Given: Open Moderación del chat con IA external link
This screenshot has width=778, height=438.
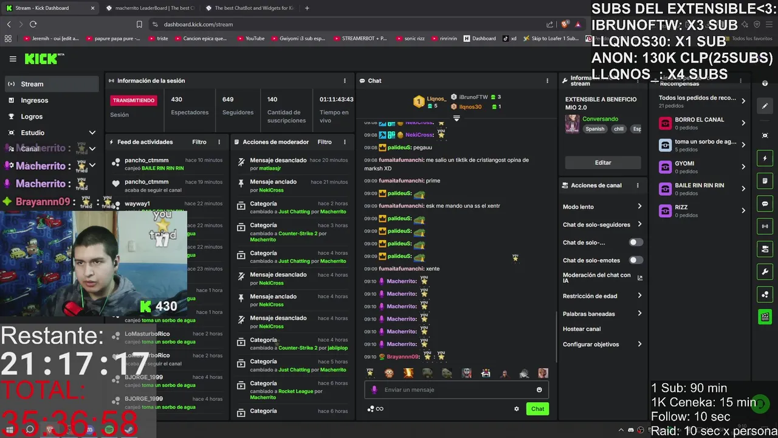Looking at the screenshot, I should point(639,277).
